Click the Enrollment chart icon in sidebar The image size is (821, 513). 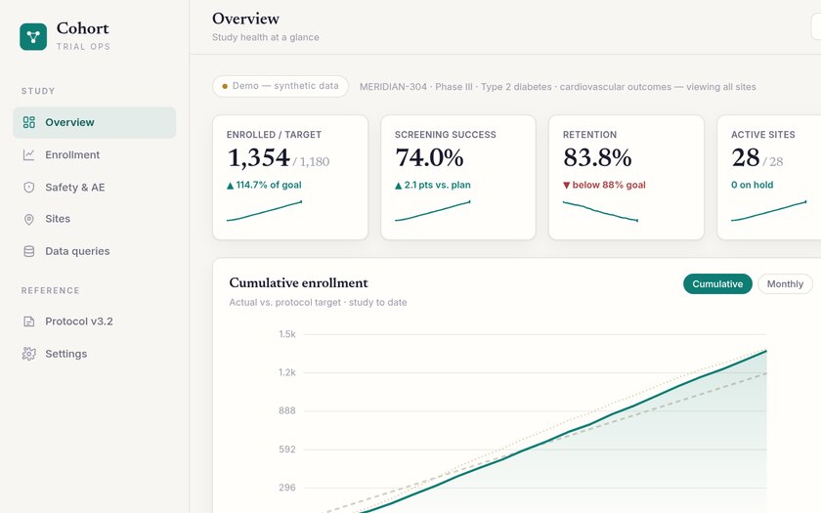coord(28,155)
